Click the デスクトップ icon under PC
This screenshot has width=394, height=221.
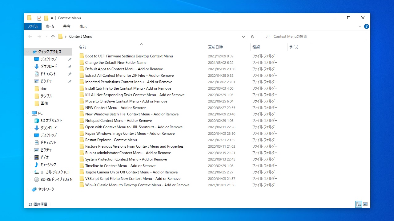pyautogui.click(x=37, y=135)
